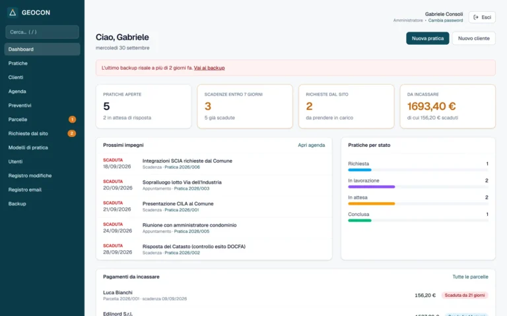
Task: Click the Edilnord S.r.l. client name
Action: [118, 314]
